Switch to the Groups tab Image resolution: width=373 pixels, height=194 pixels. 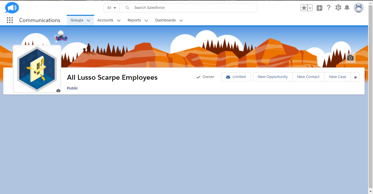point(77,20)
